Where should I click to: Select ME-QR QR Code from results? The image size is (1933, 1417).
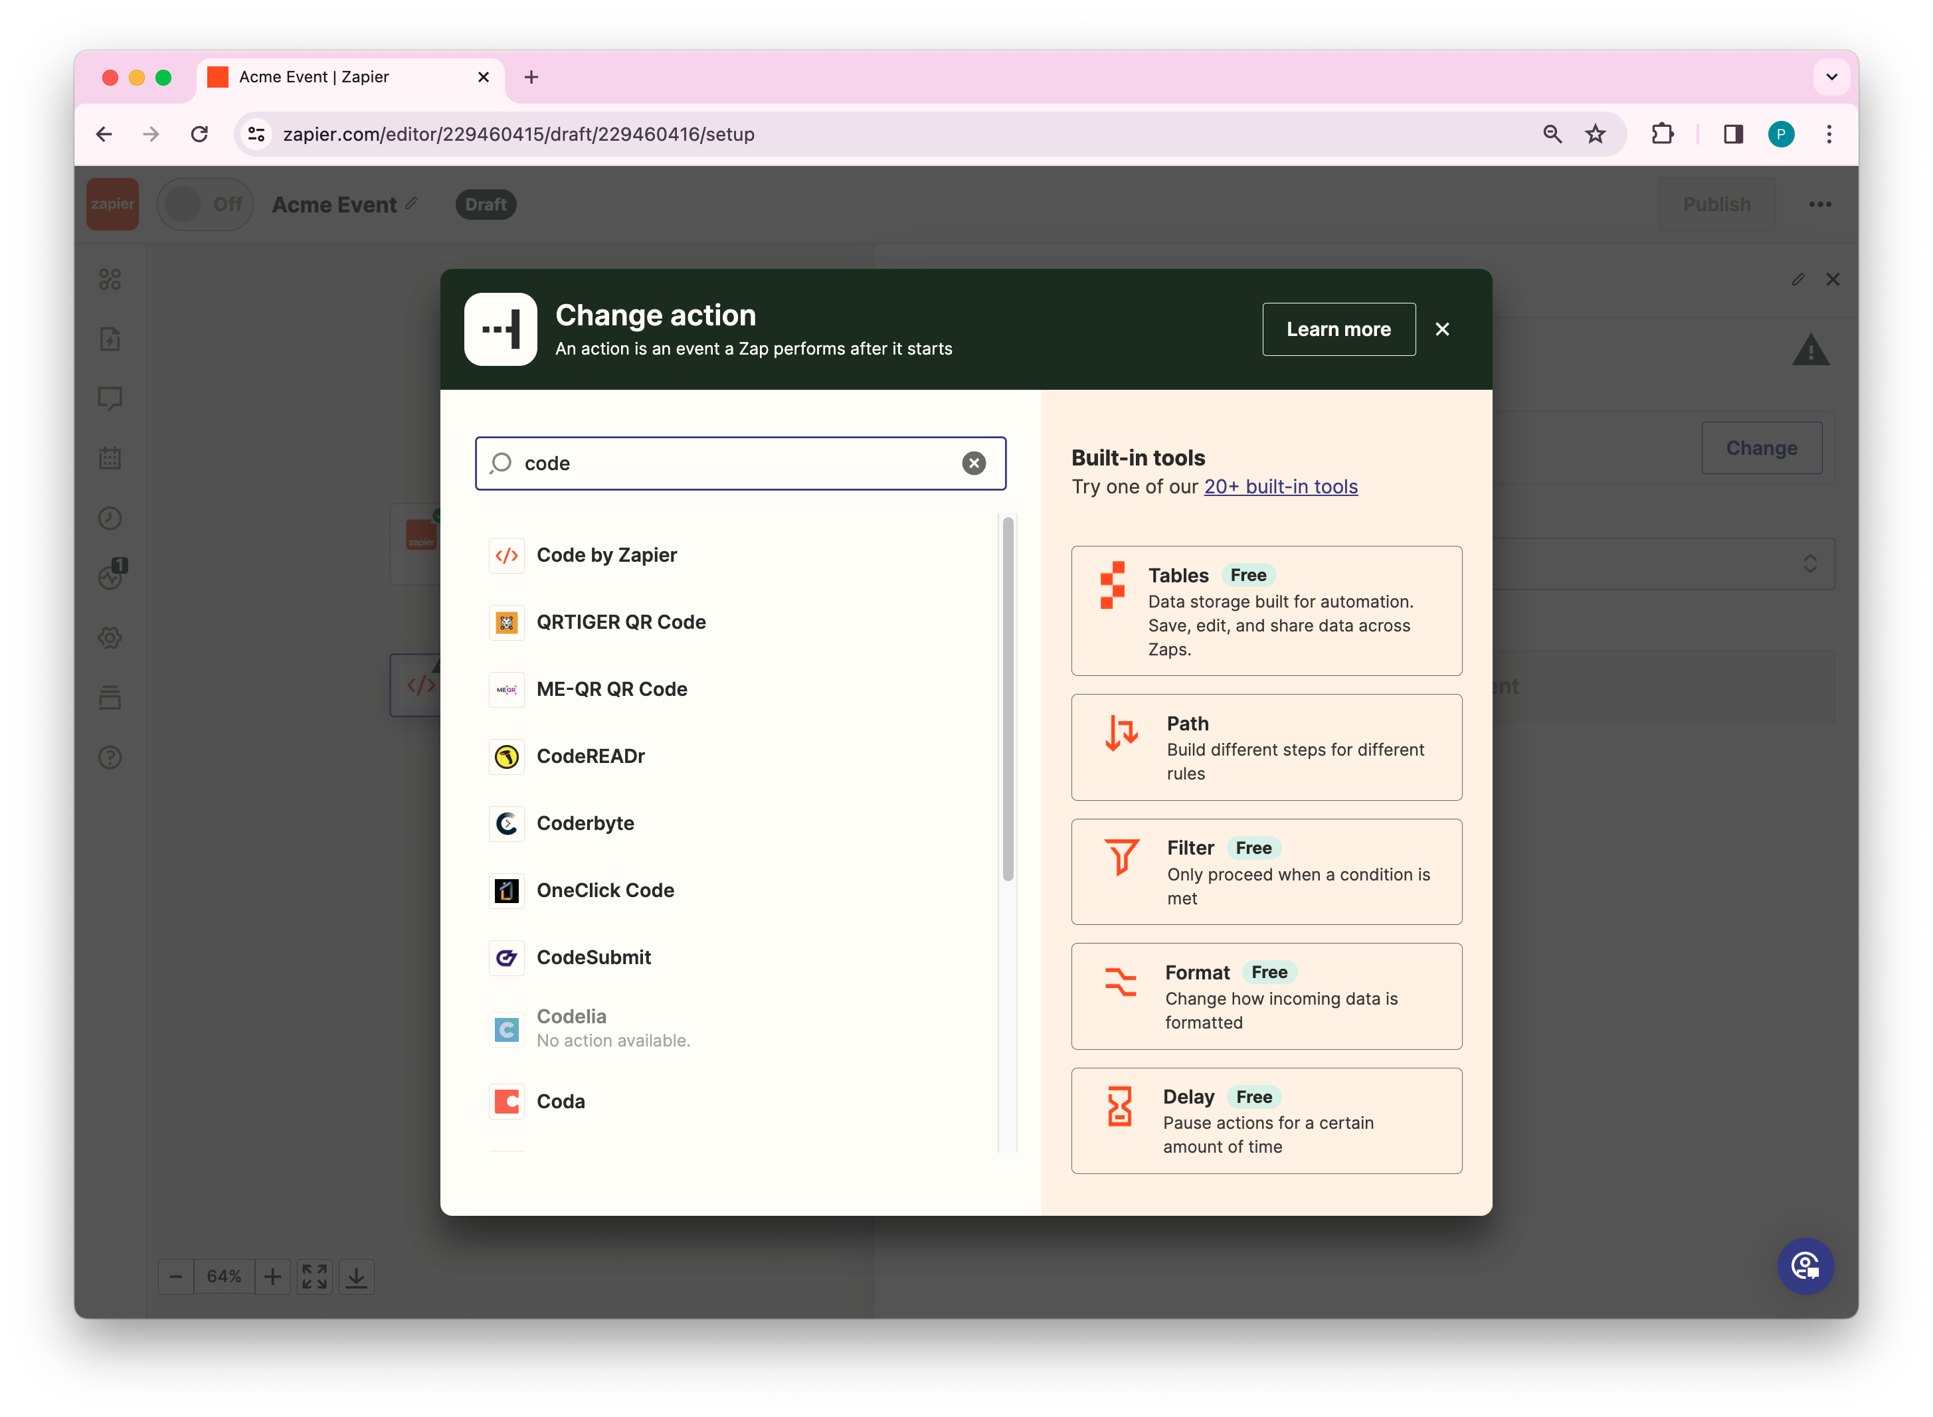click(x=611, y=689)
